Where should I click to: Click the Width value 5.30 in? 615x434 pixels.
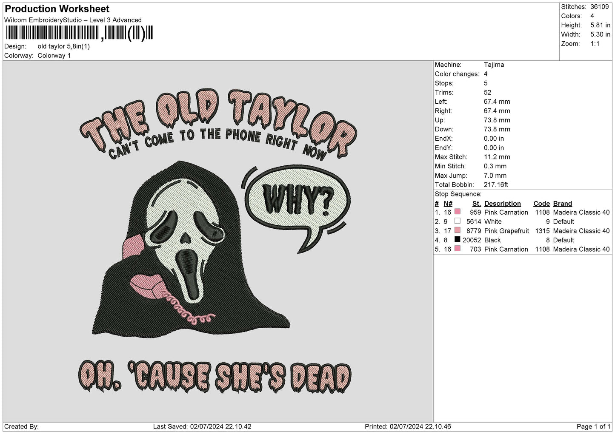[600, 34]
